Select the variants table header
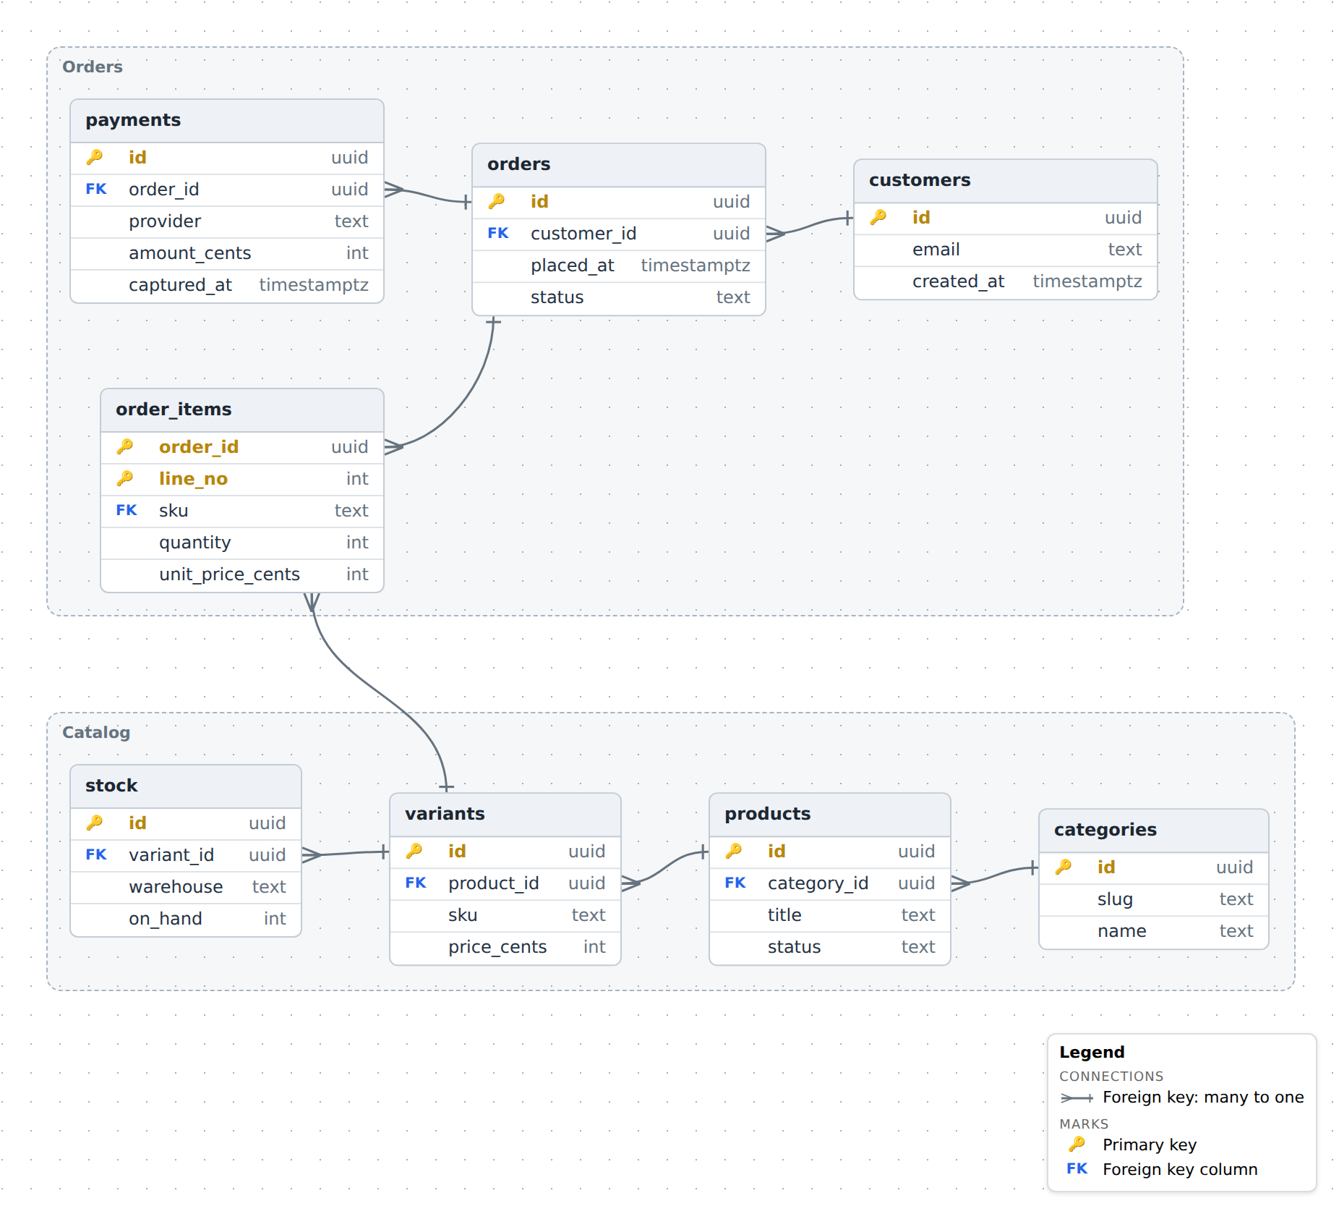 [505, 815]
